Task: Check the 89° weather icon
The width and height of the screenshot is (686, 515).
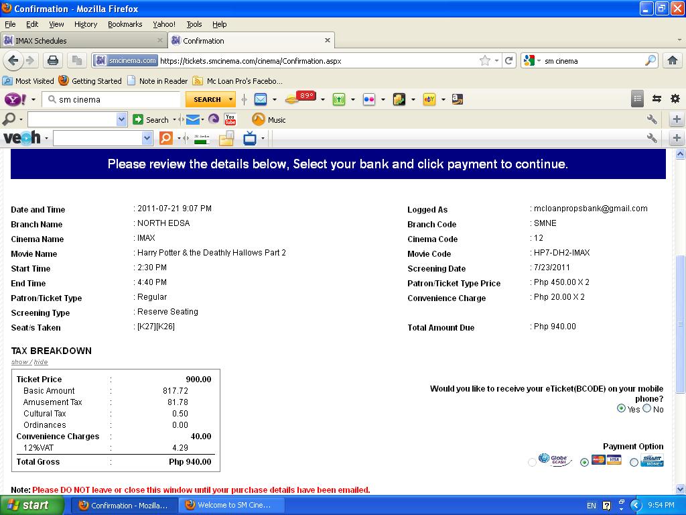Action: (300, 98)
